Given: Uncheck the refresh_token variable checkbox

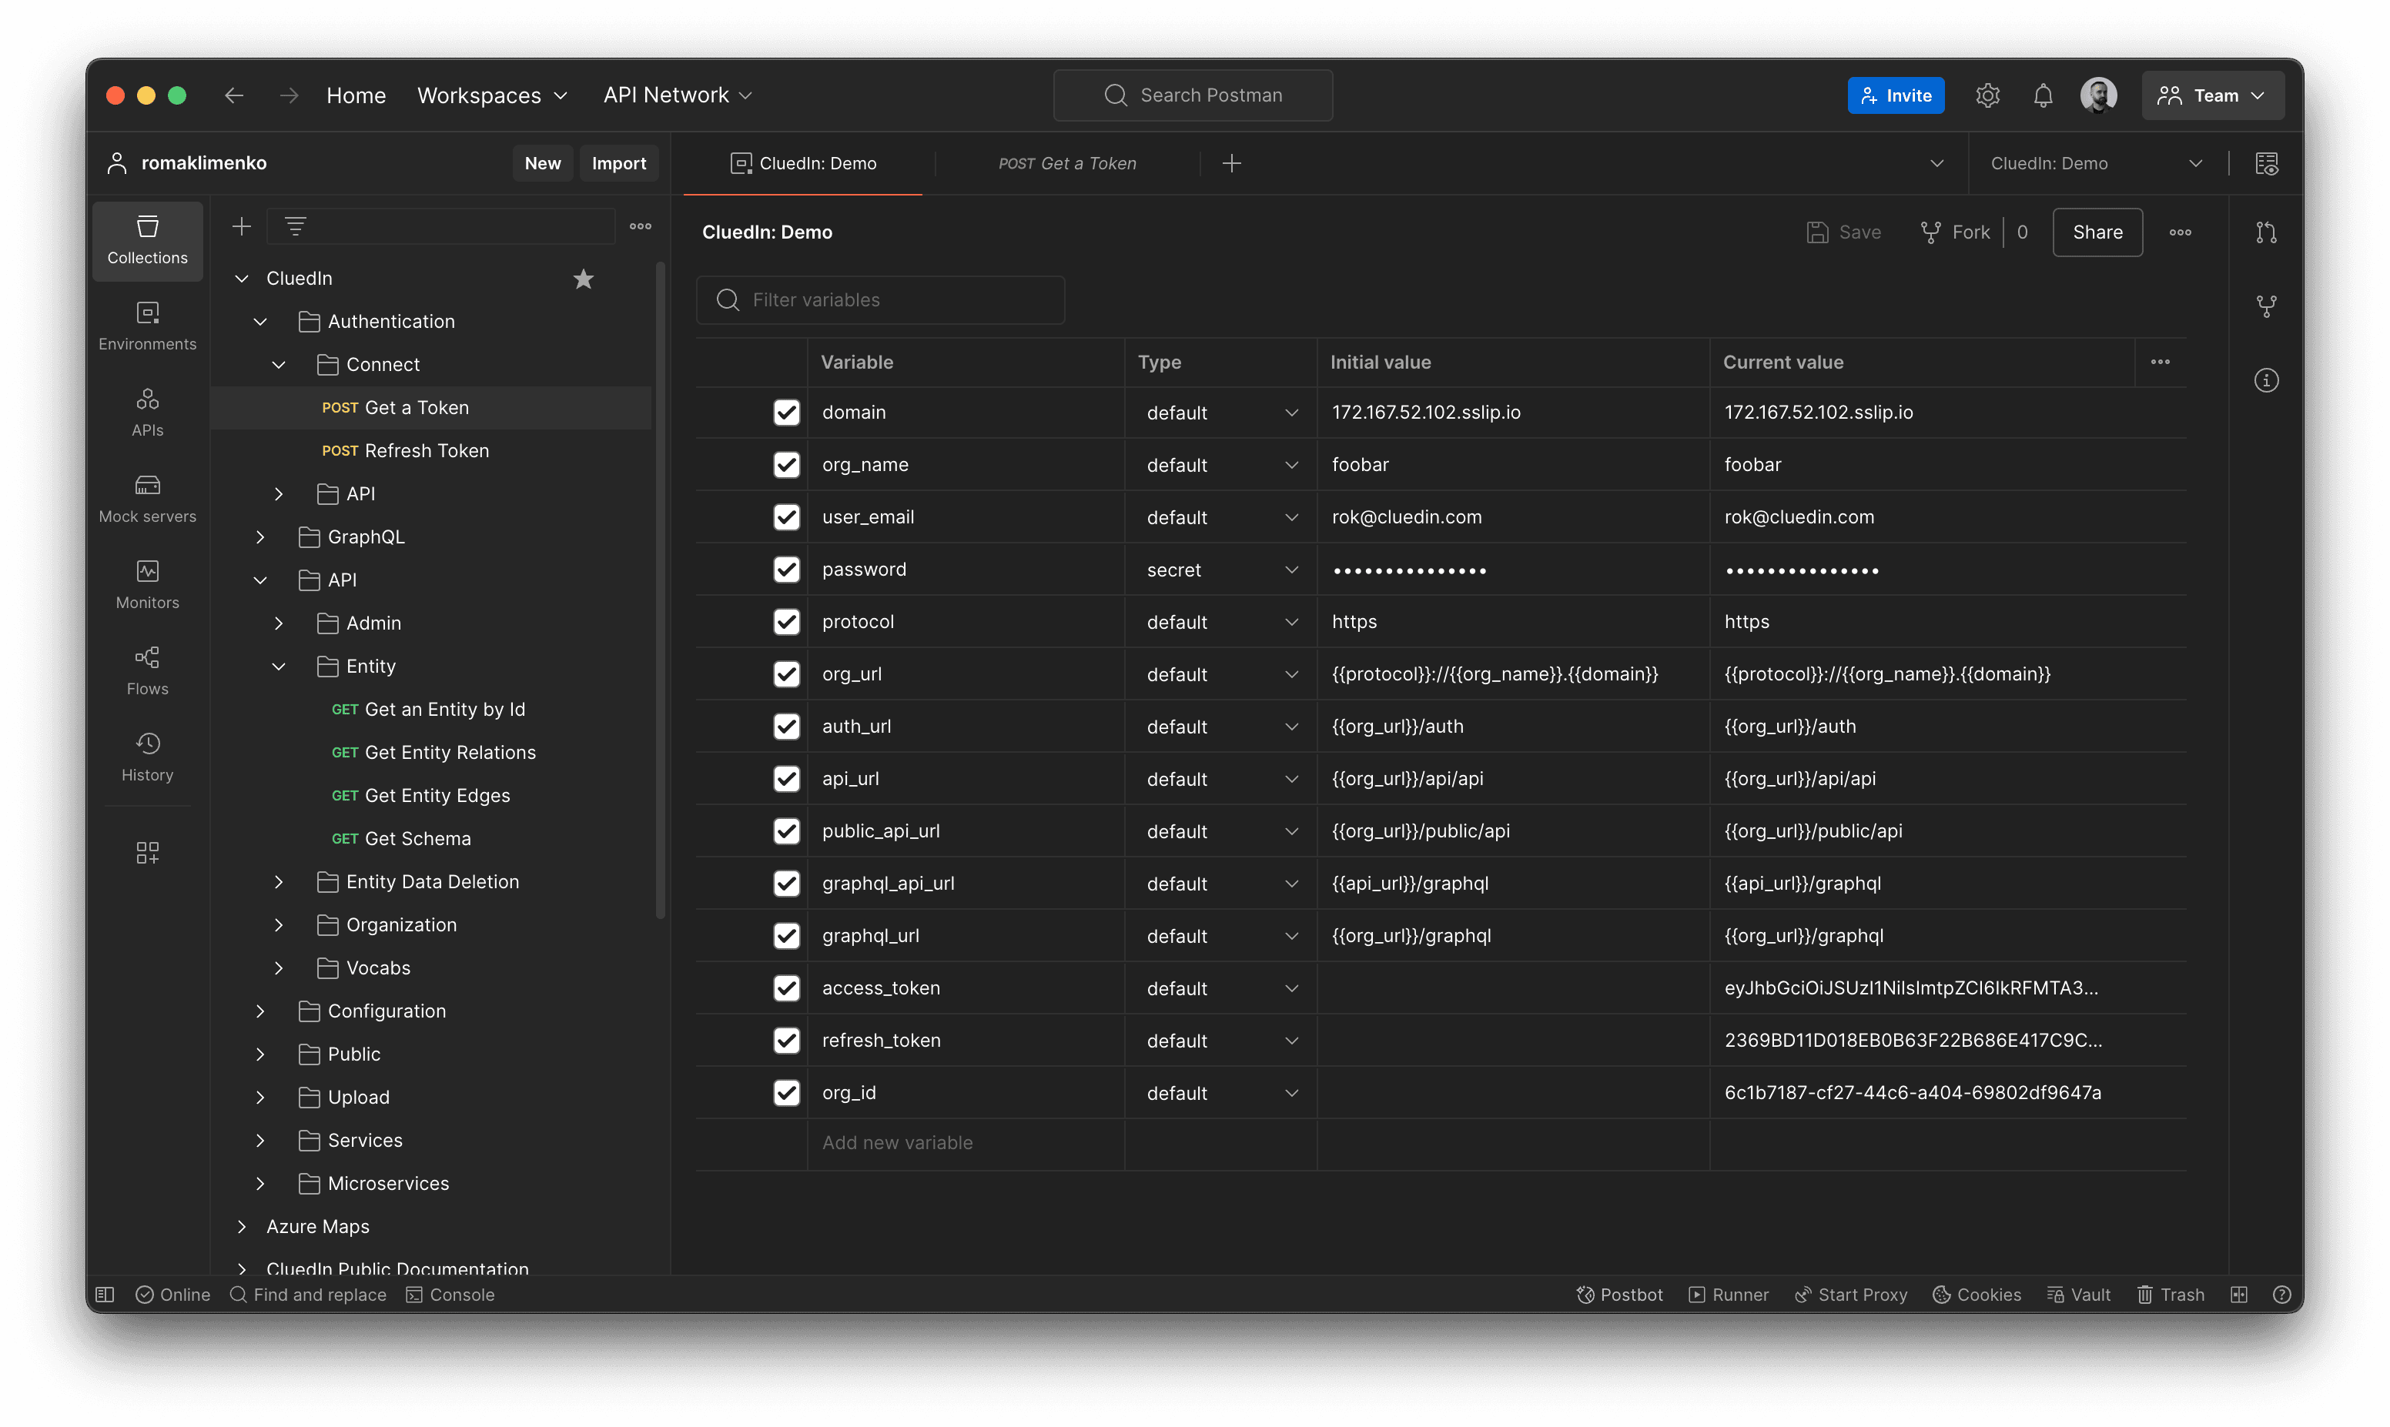Looking at the screenshot, I should pyautogui.click(x=787, y=1041).
